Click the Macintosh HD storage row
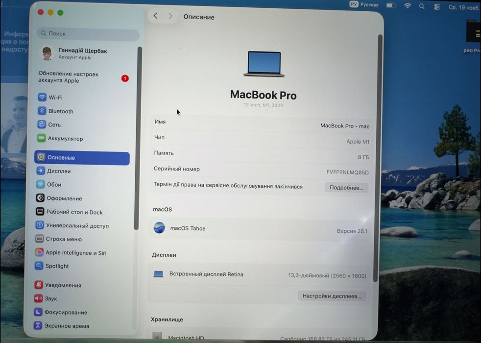 click(260, 336)
